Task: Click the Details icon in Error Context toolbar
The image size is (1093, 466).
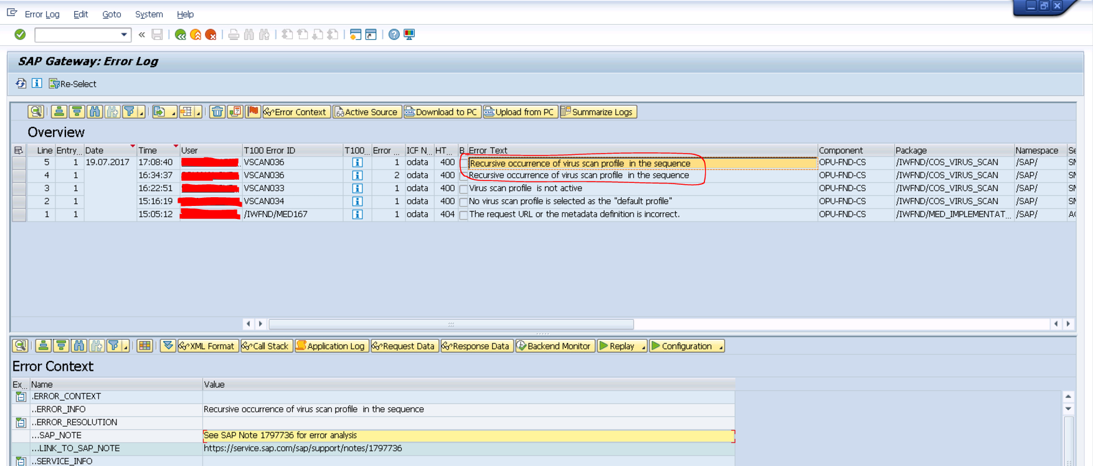Action: tap(21, 346)
